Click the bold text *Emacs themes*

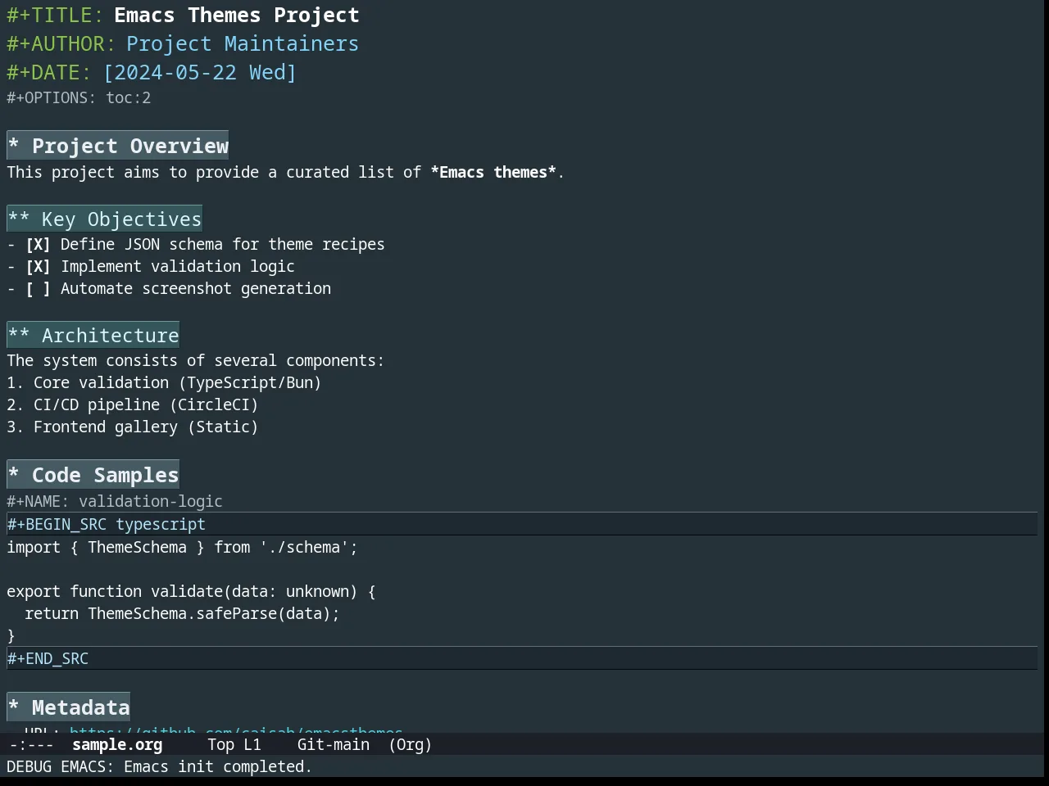tap(494, 172)
